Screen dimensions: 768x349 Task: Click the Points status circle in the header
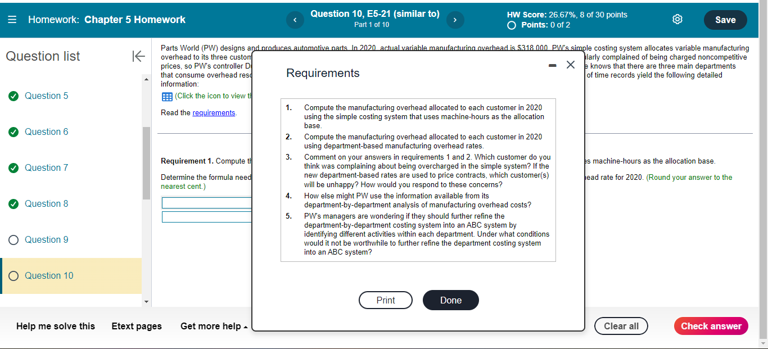pos(512,25)
